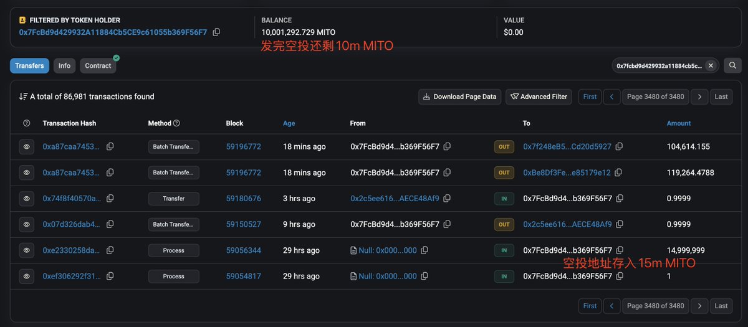Open transaction 0x74f8f40570a hash link
This screenshot has width=748, height=327.
[71, 199]
